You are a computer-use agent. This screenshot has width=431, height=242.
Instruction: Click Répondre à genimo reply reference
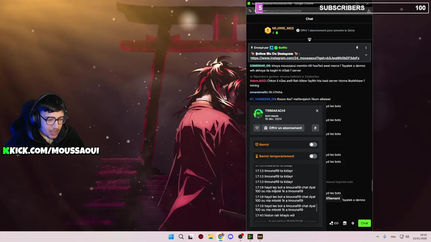286,77
